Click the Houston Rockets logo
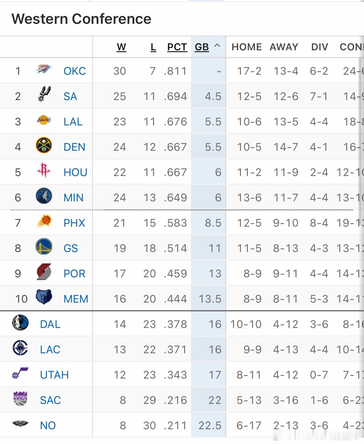 pyautogui.click(x=44, y=171)
